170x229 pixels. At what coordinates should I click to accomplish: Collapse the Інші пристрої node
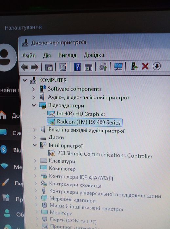tap(35, 145)
